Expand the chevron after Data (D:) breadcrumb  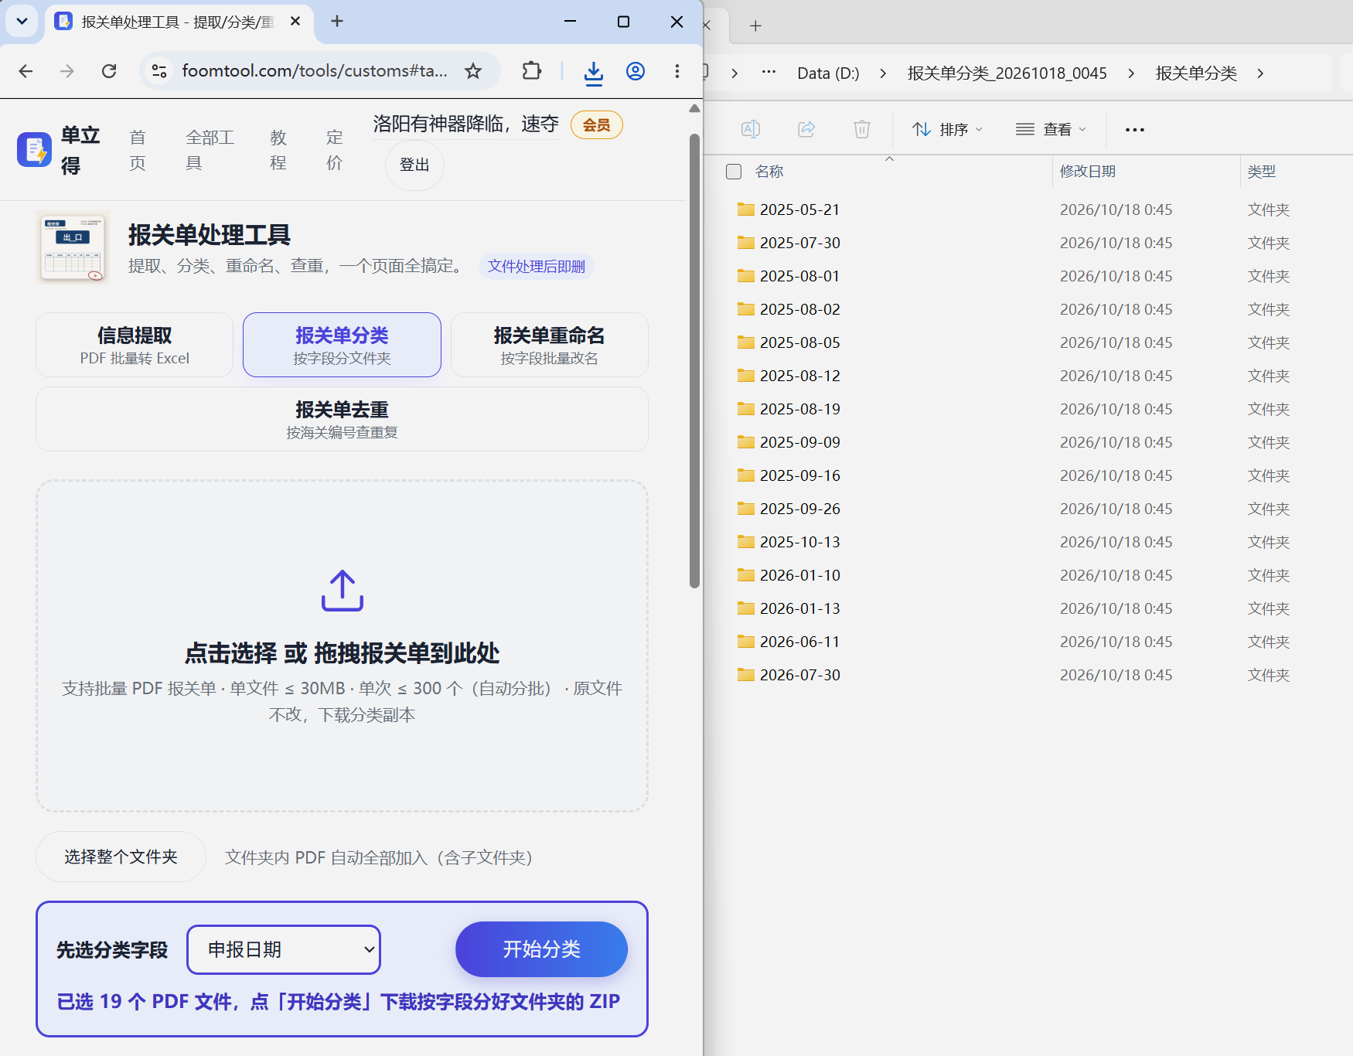point(883,73)
